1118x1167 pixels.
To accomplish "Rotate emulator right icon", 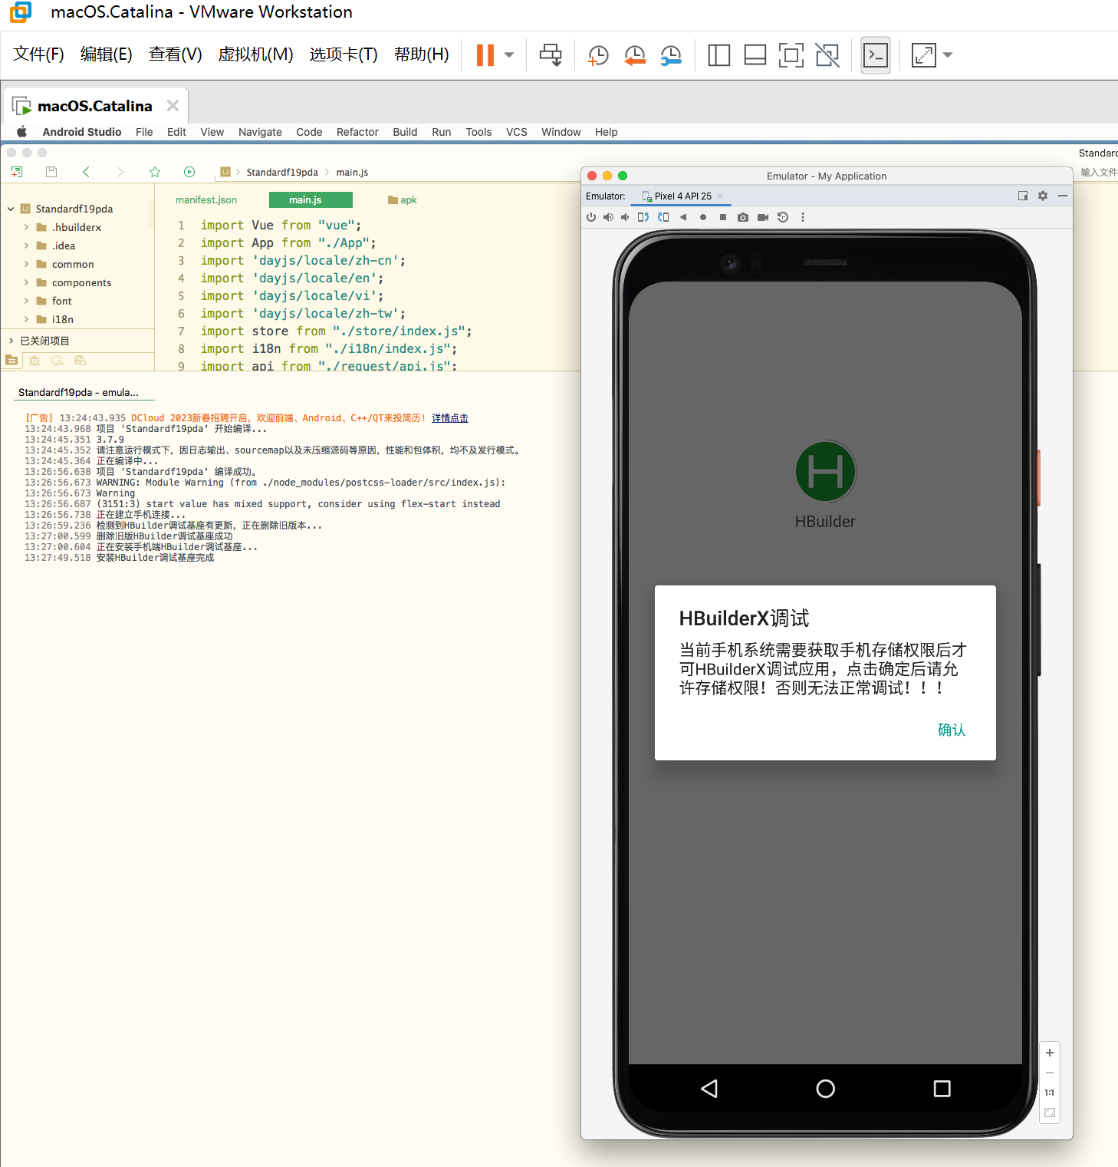I will point(663,217).
